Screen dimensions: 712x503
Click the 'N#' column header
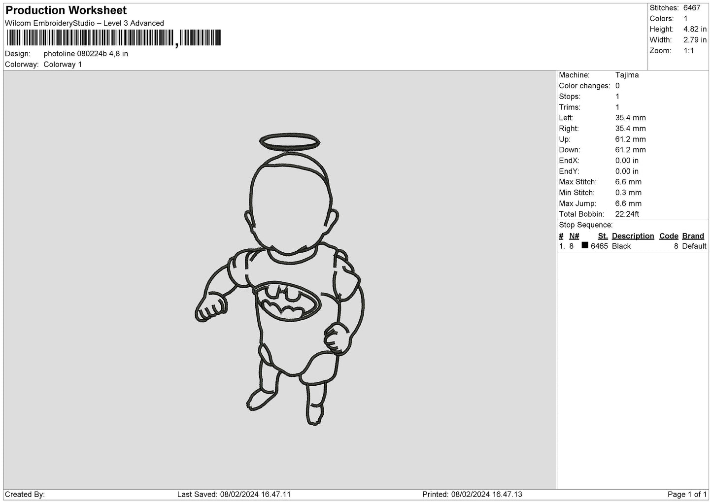click(x=574, y=236)
